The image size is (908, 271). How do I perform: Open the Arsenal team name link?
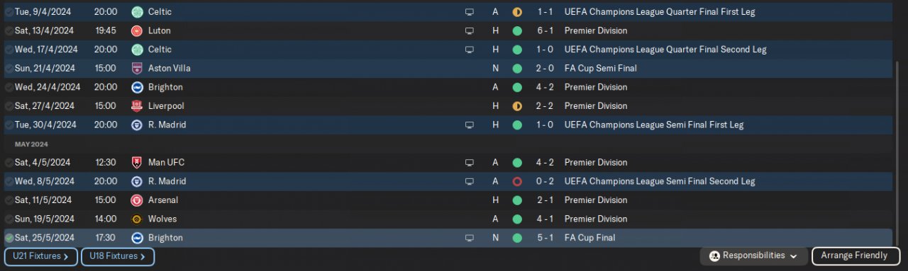(x=163, y=200)
